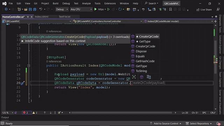Save the current file with Save icon
The height and width of the screenshot is (126, 224).
[x=30, y=9]
